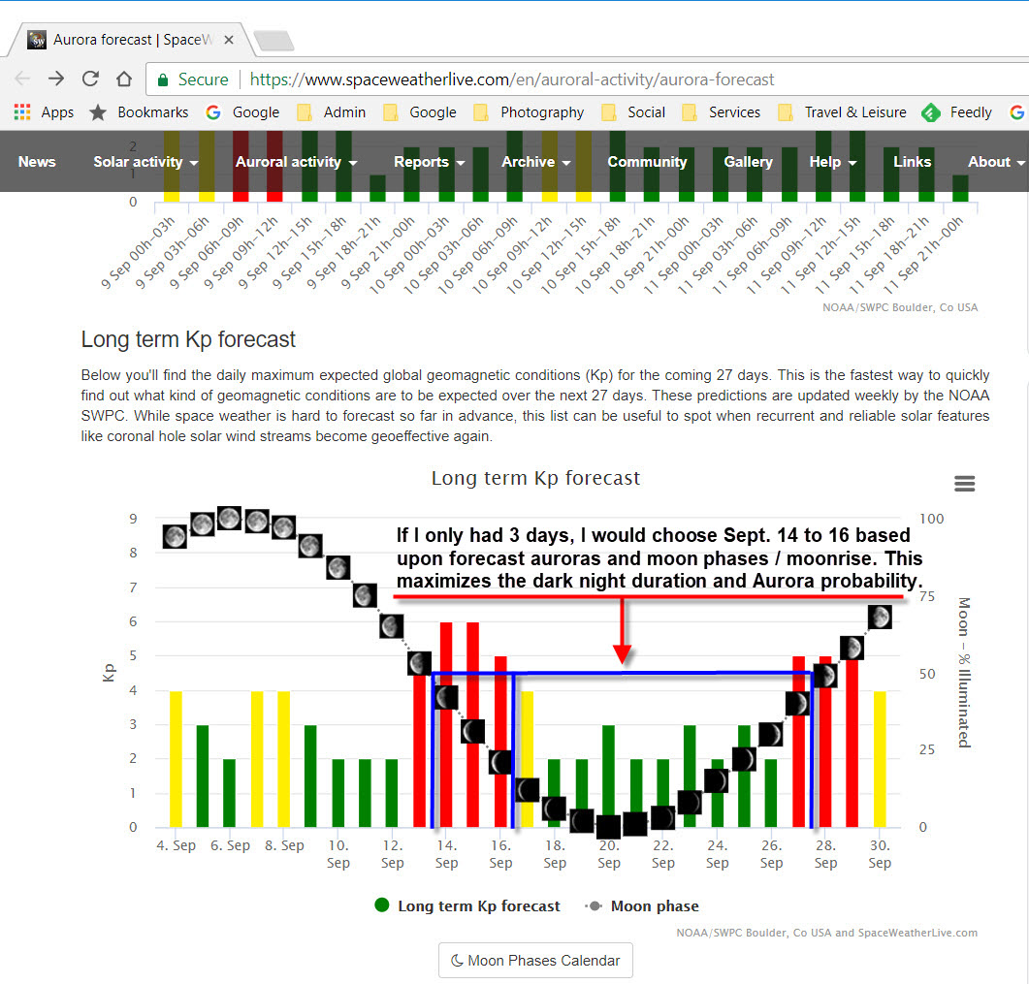Open the Gallery page
The width and height of the screenshot is (1029, 984).
click(748, 161)
